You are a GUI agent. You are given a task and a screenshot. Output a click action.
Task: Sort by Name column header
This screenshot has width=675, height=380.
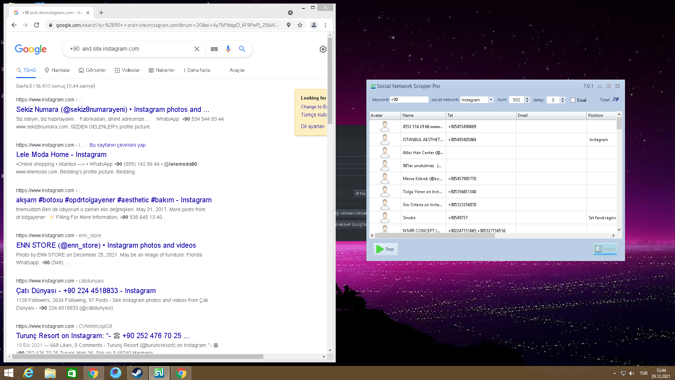[x=423, y=115]
